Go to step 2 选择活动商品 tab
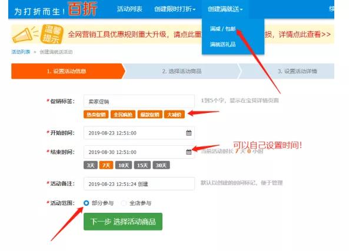349x251 pixels. point(182,71)
